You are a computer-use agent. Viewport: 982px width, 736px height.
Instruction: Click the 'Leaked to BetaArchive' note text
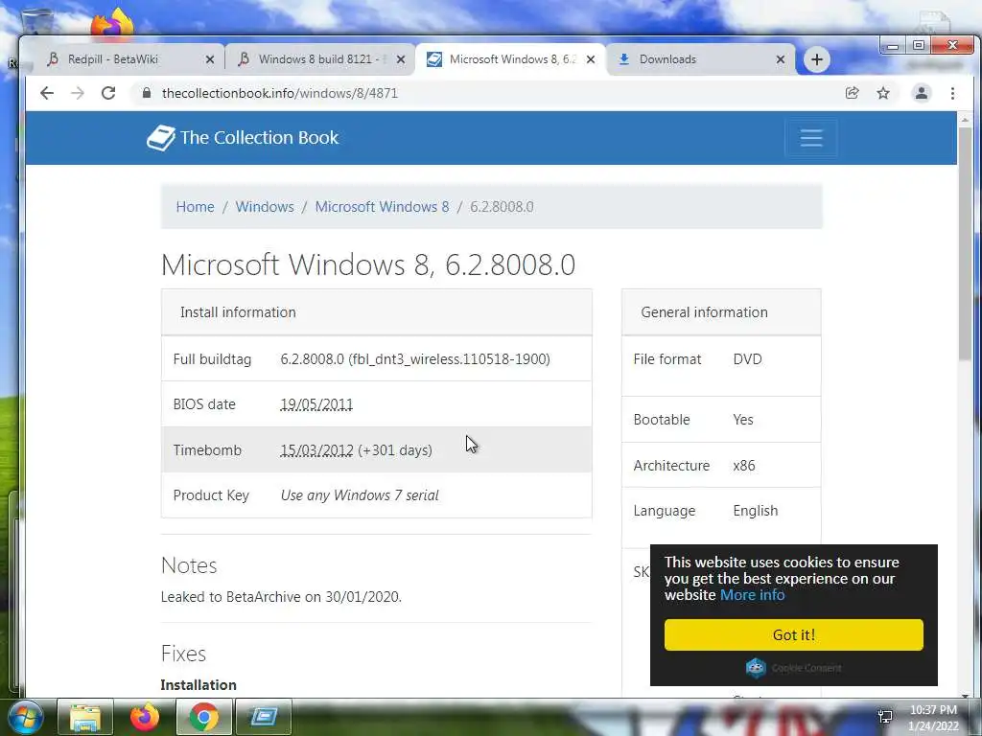[x=281, y=597]
